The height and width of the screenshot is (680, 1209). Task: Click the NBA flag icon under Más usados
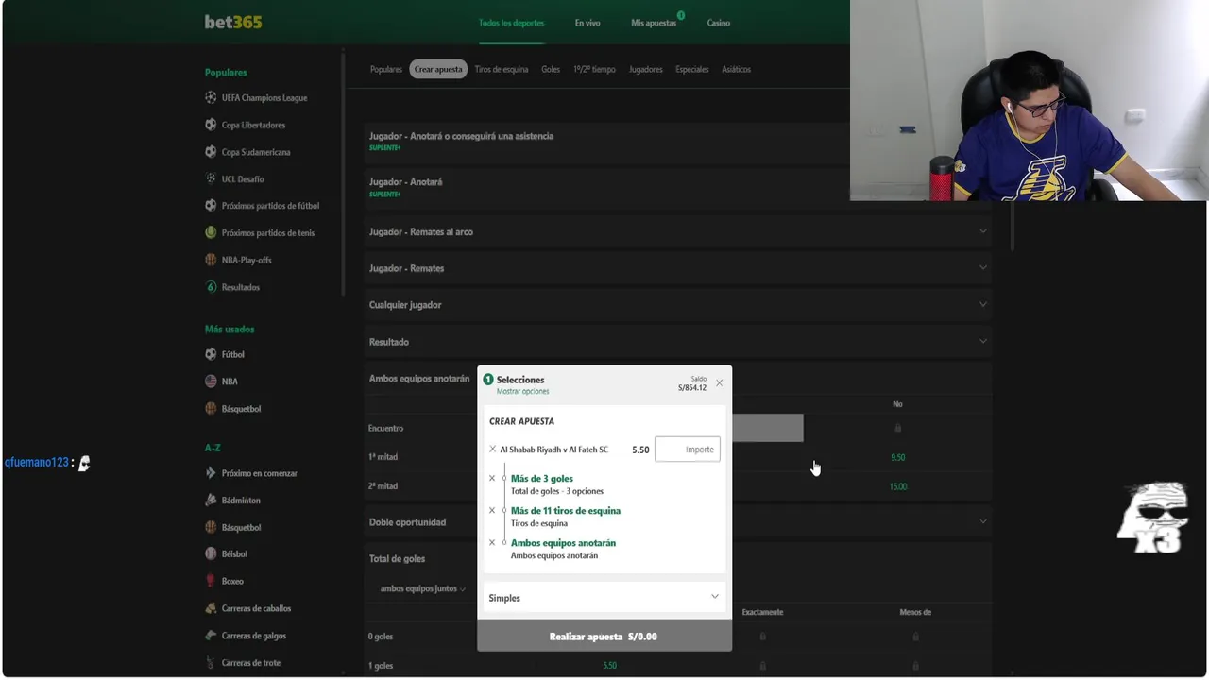pos(211,382)
